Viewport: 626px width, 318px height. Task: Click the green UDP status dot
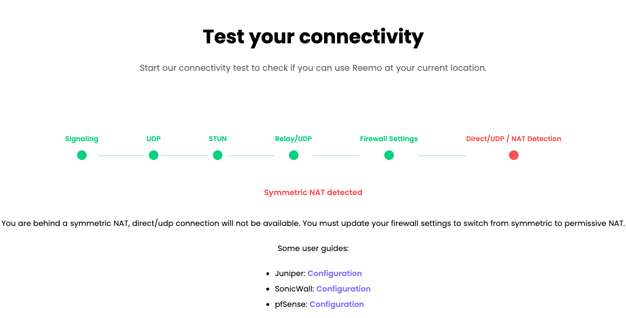(154, 155)
